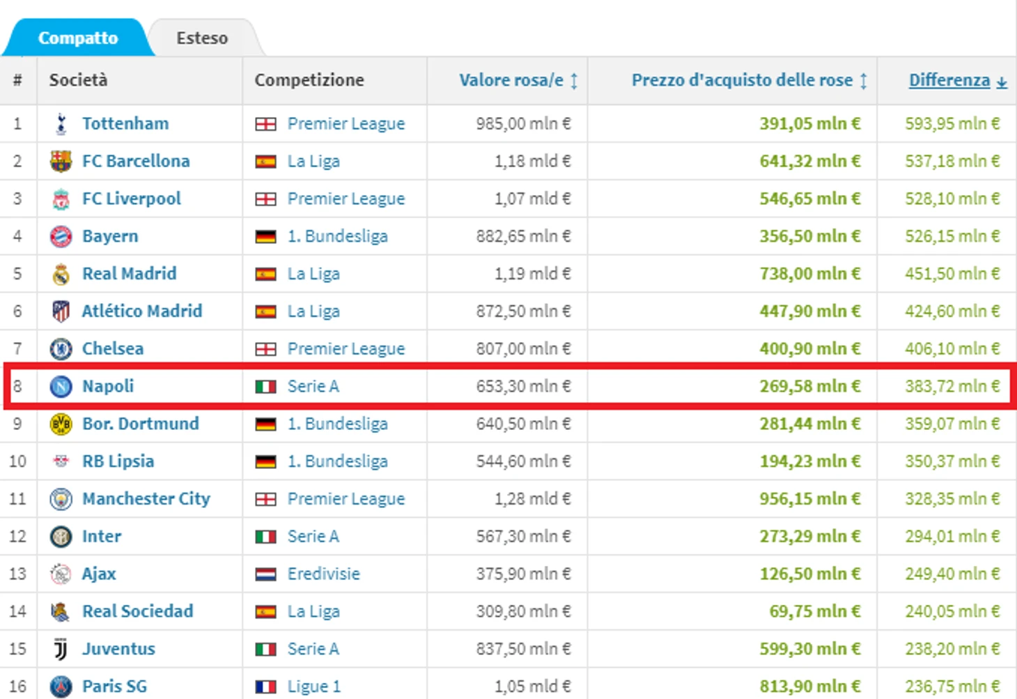
Task: Click the Italy flag in Juventus row
Action: pyautogui.click(x=265, y=650)
